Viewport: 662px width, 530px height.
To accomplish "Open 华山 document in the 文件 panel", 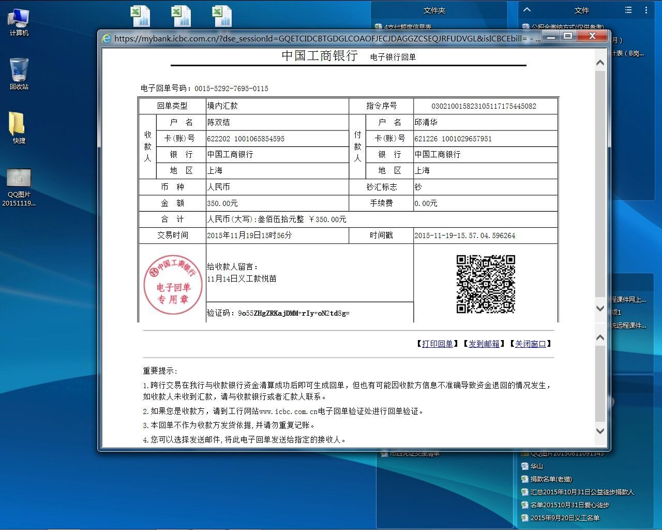I will pos(533,466).
